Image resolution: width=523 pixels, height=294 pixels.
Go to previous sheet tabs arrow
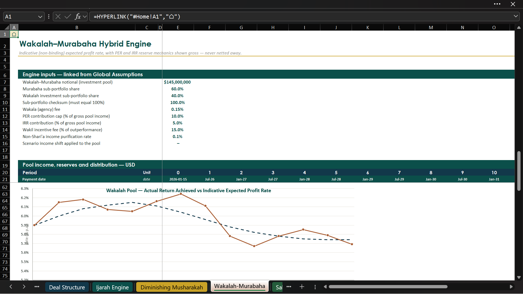pyautogui.click(x=11, y=287)
